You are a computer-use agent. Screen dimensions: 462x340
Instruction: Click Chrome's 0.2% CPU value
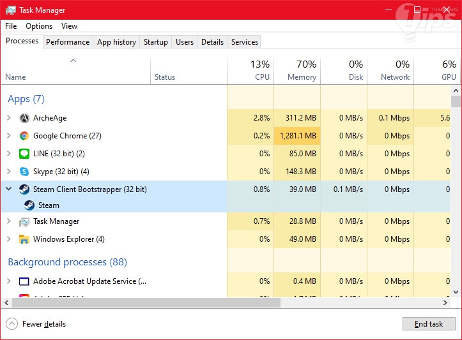(x=261, y=136)
